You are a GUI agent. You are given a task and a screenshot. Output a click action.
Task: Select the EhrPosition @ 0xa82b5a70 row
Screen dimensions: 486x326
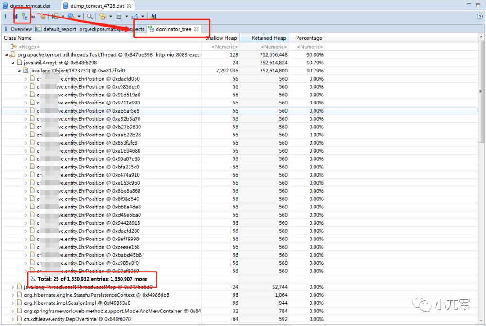[x=239, y=119]
